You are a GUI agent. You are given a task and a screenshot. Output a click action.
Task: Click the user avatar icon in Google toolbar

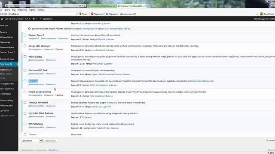tap(262, 14)
